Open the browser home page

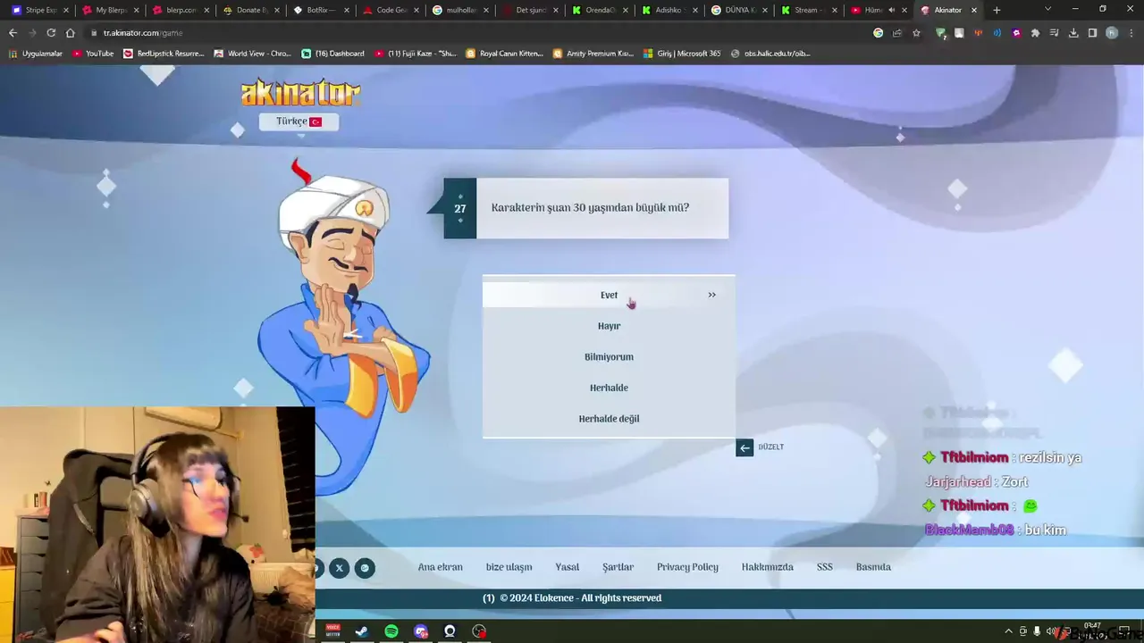[71, 33]
